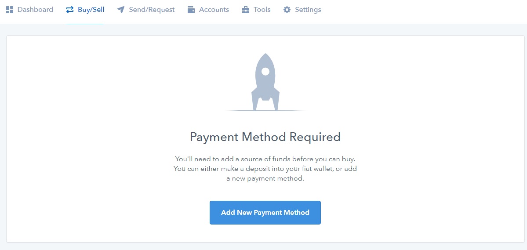
Task: Switch to the Accounts tab label
Action: (x=214, y=10)
